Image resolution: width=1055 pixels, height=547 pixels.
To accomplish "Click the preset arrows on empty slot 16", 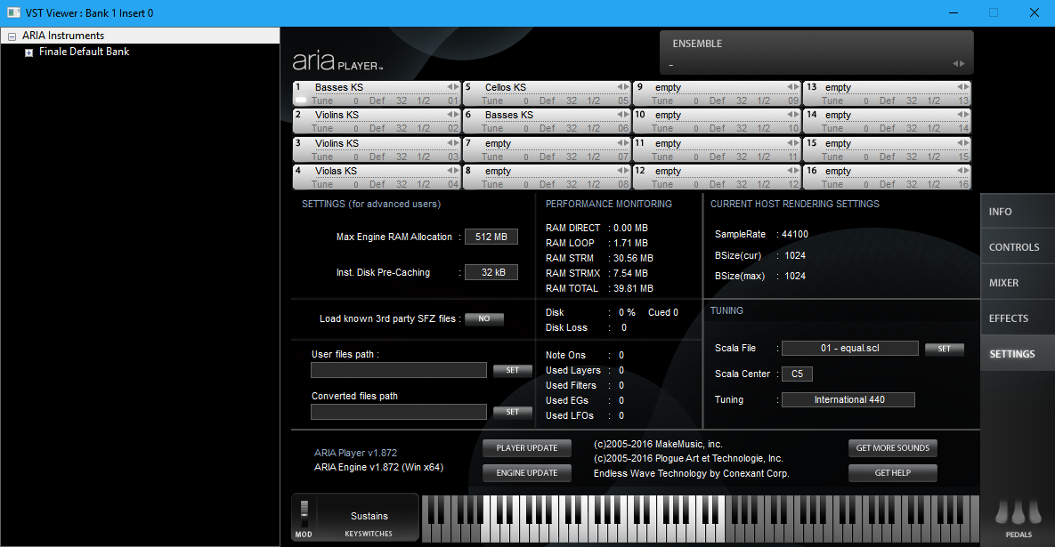I will tap(962, 171).
